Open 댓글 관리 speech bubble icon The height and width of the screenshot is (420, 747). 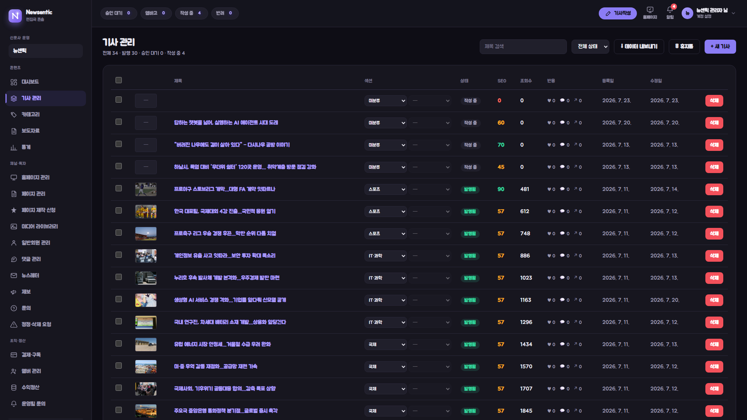[x=14, y=259]
